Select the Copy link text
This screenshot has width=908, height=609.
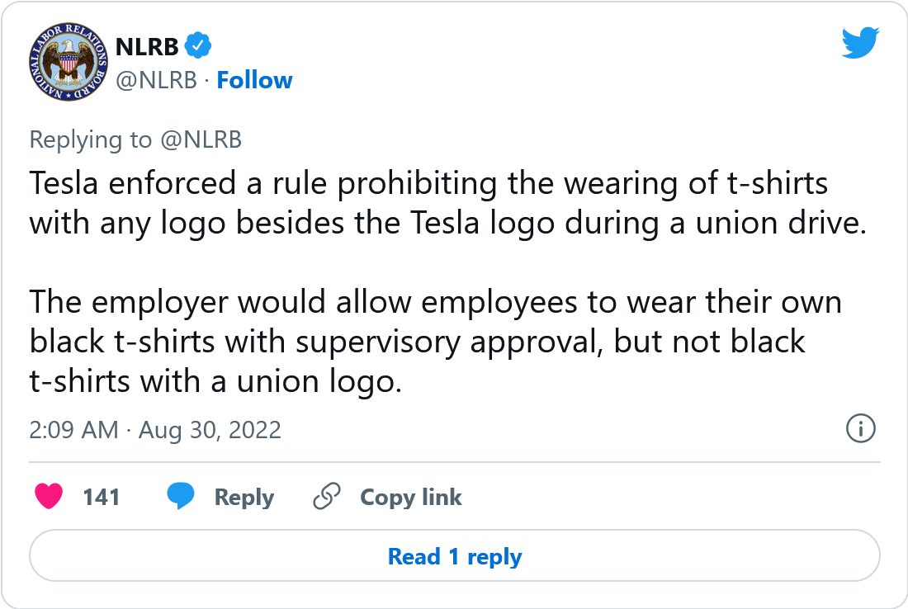410,498
